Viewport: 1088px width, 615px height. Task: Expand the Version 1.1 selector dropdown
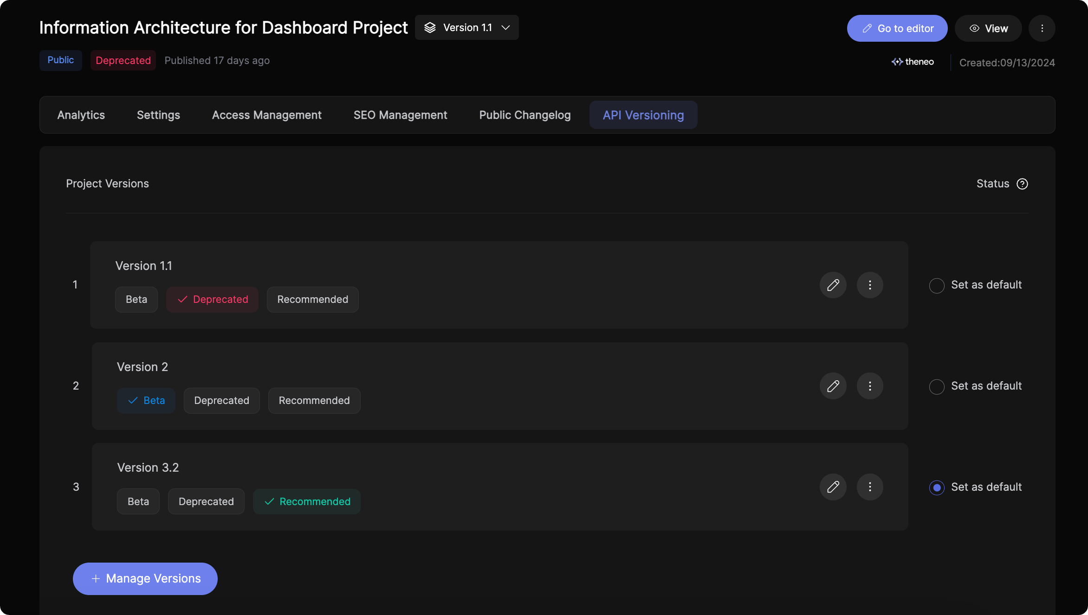pyautogui.click(x=466, y=28)
